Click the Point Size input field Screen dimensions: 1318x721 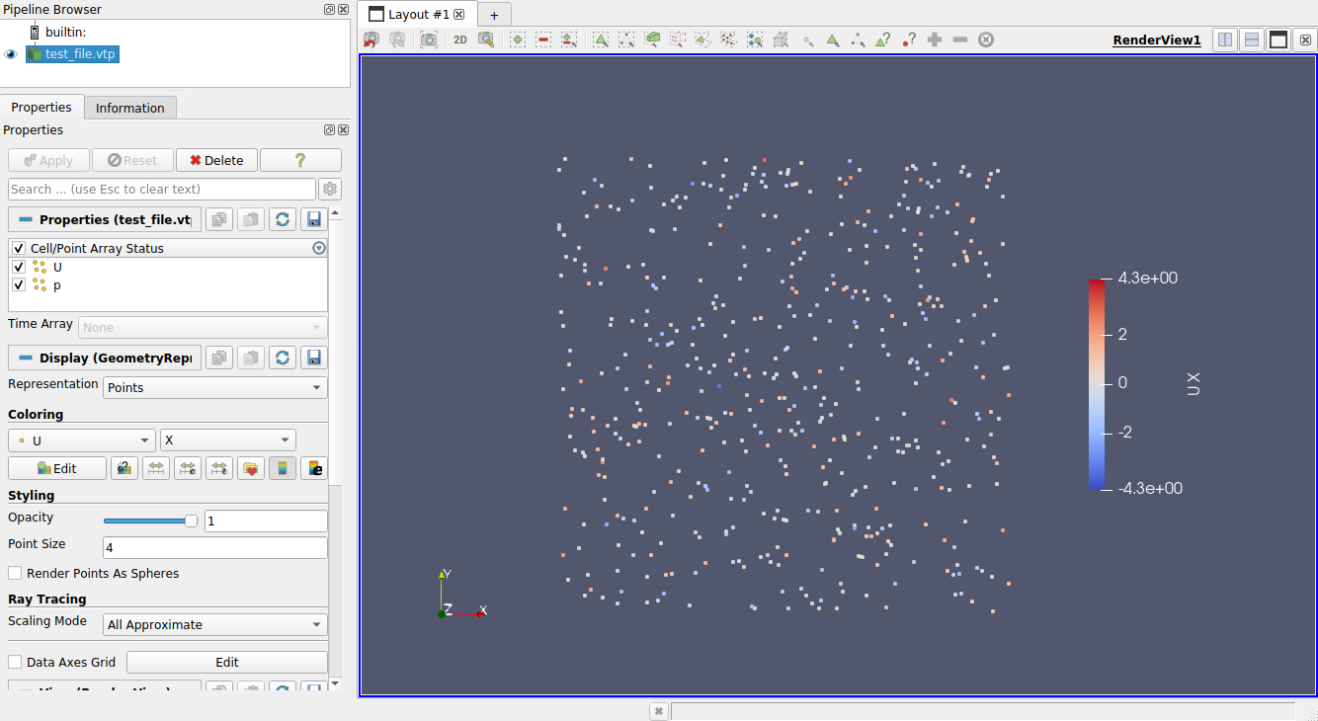(x=214, y=546)
